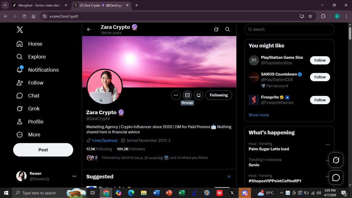Open the tab search dropdown

(x=5, y=5)
